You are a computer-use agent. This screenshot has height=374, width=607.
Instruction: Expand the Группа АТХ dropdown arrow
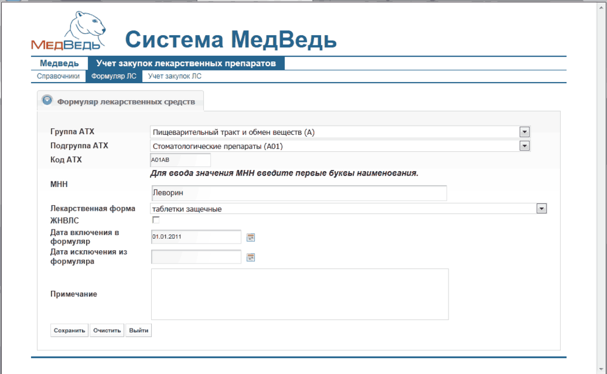point(524,132)
